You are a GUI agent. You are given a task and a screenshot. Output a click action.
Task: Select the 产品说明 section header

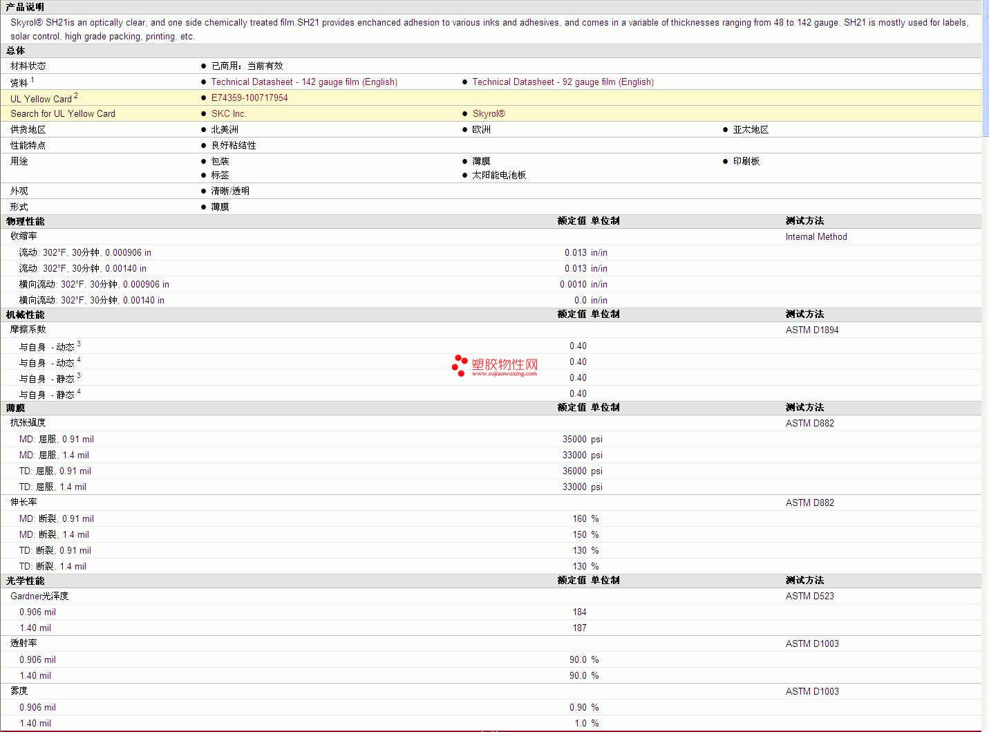click(25, 7)
